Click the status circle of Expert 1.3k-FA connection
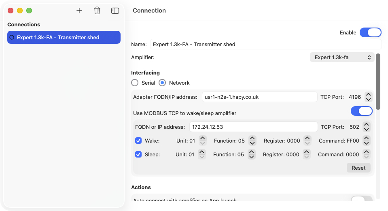Image resolution: width=388 pixels, height=211 pixels. point(12,37)
